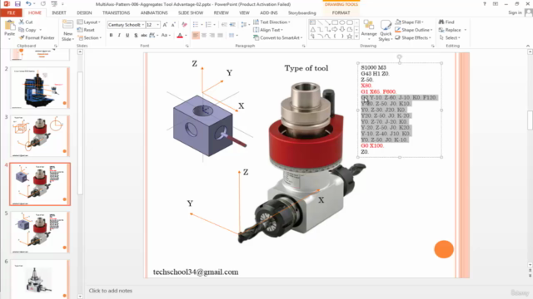Image resolution: width=533 pixels, height=299 pixels.
Task: Select the Rectangle shape in gallery
Action: point(335,22)
